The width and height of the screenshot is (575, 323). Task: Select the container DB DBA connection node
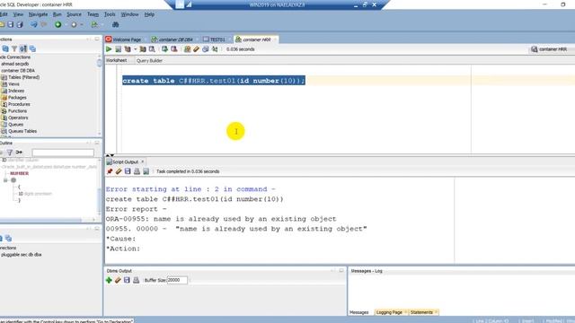point(18,70)
